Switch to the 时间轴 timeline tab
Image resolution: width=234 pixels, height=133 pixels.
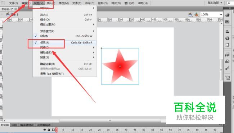click(5, 125)
